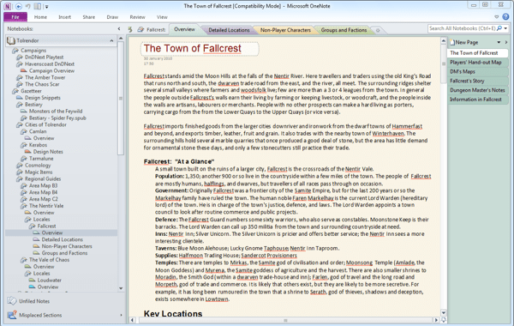Switch to the Non-Player Characters section tab
Screen dimensions: 514x326
point(285,30)
